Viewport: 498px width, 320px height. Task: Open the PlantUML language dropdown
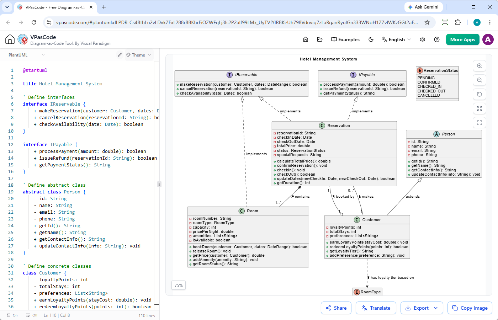pyautogui.click(x=27, y=55)
